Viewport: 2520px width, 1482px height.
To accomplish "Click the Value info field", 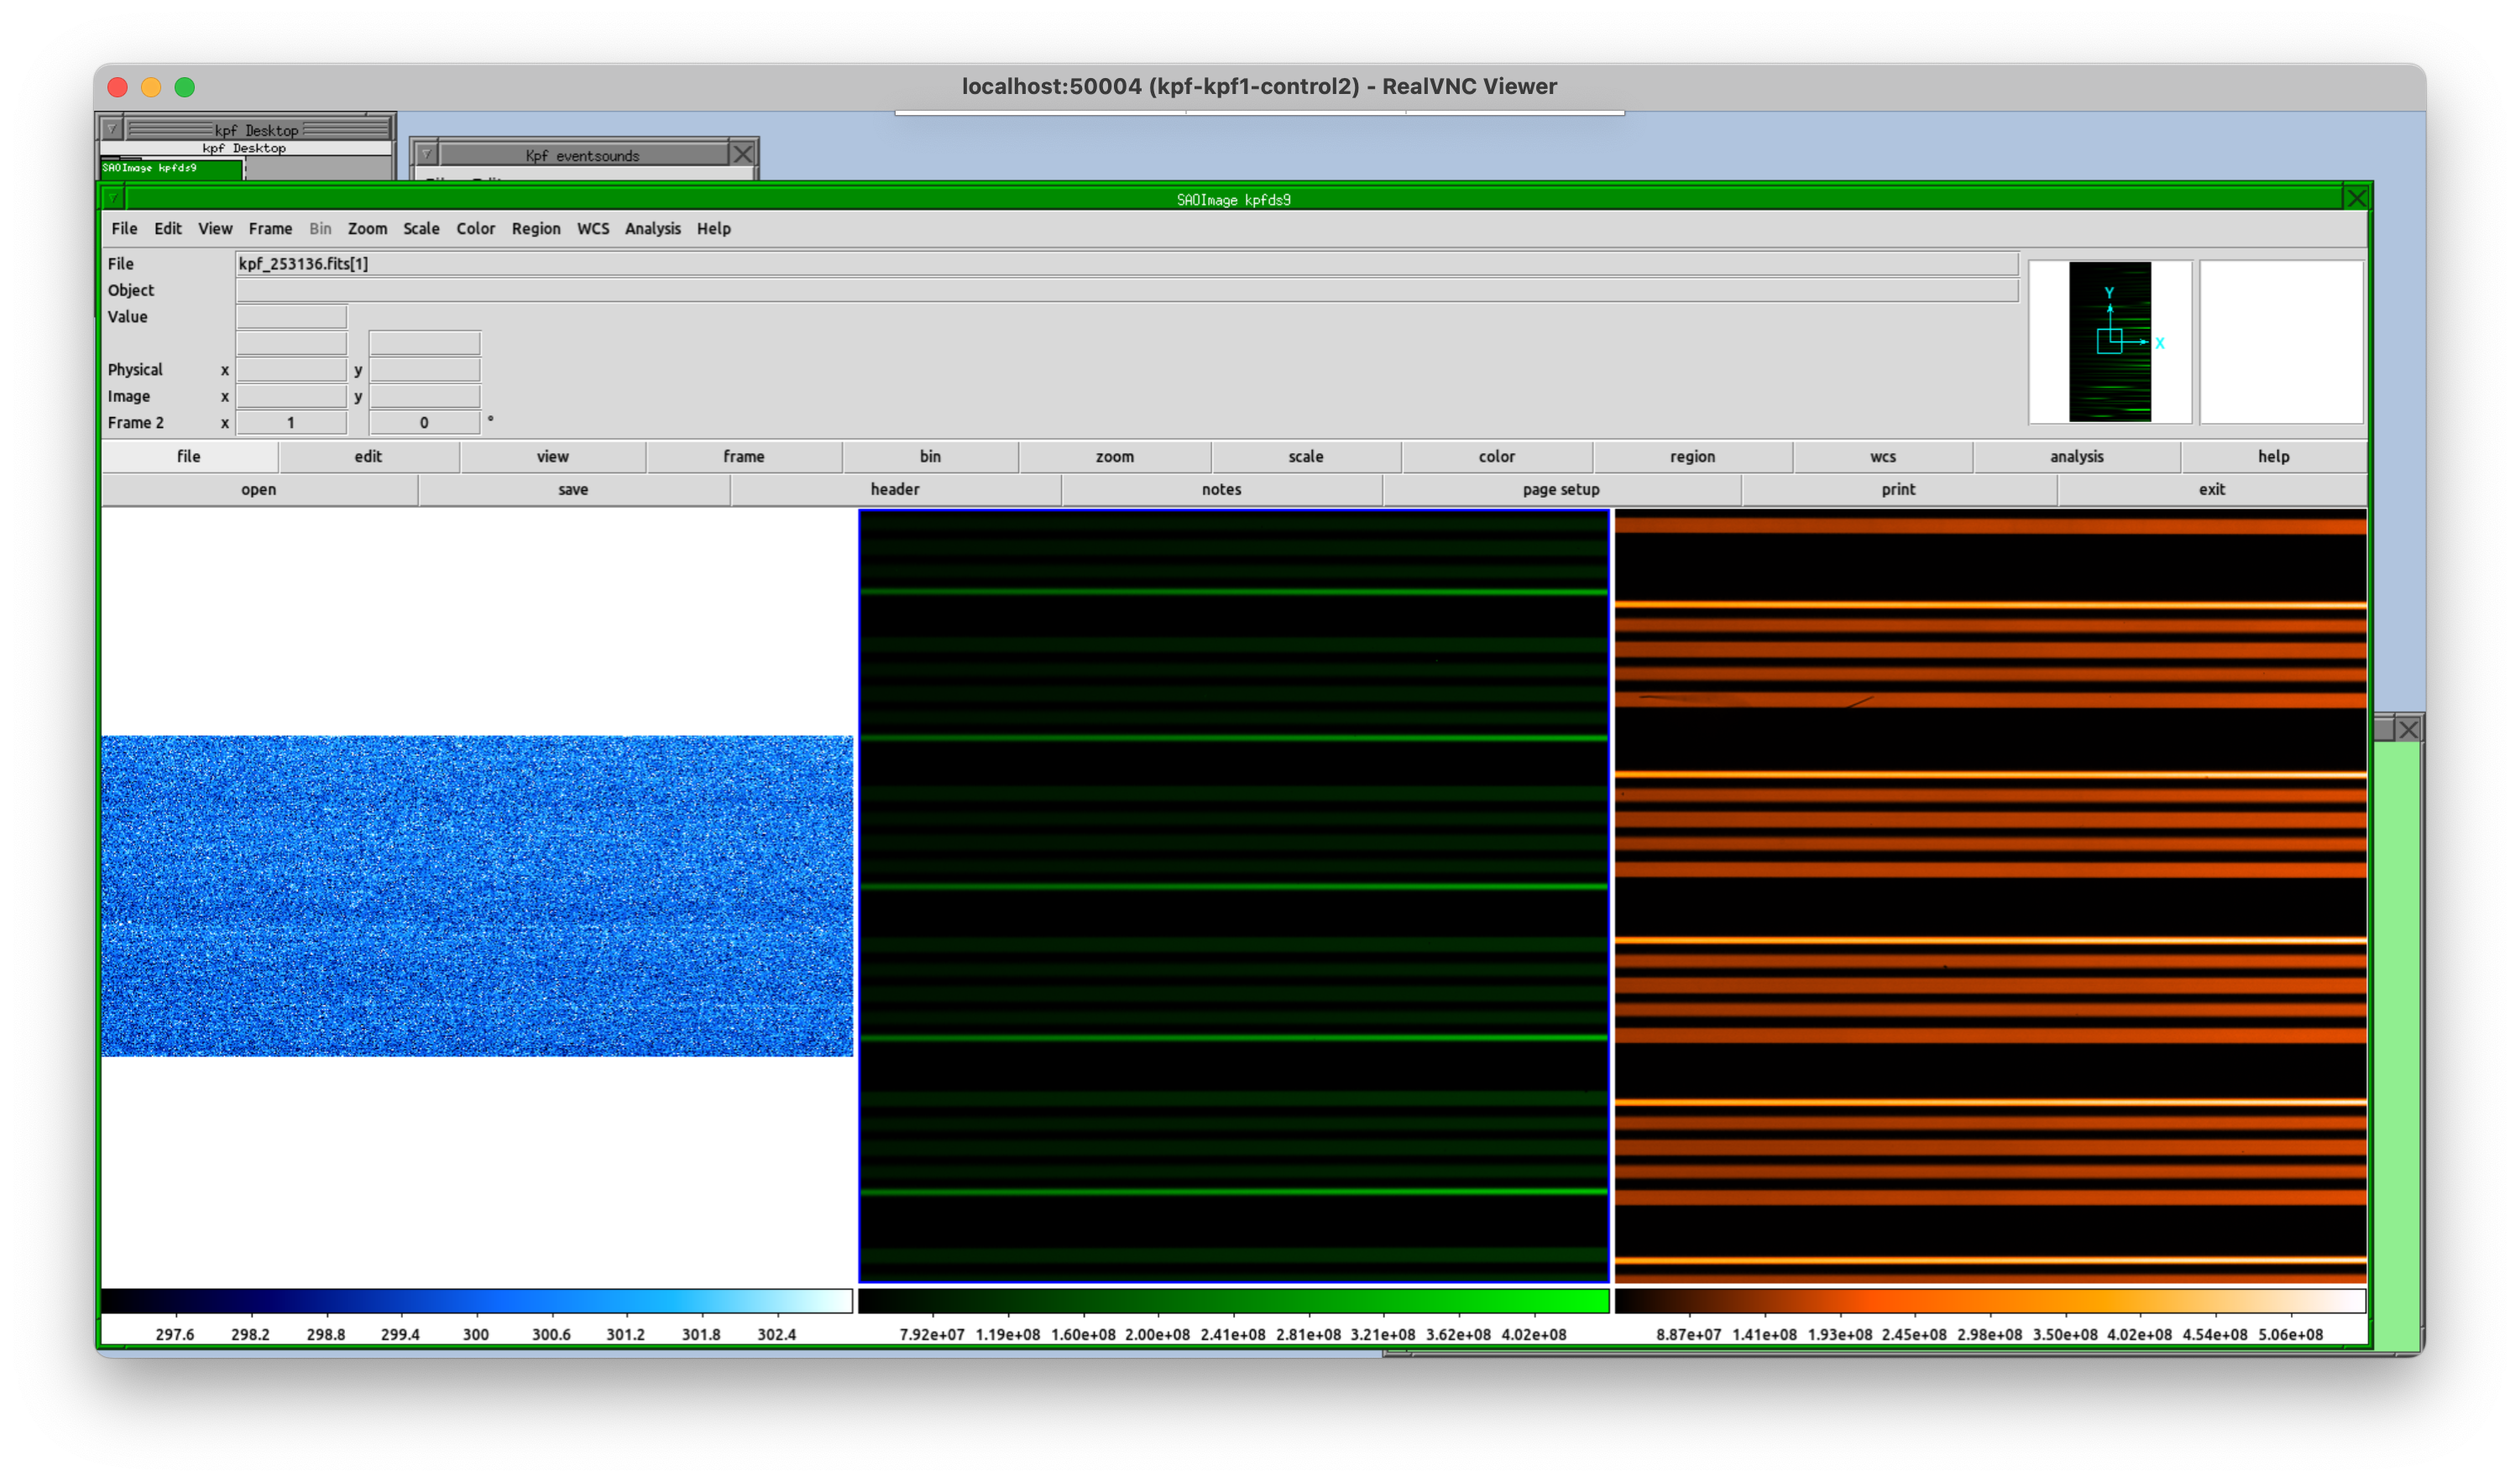I will [291, 317].
